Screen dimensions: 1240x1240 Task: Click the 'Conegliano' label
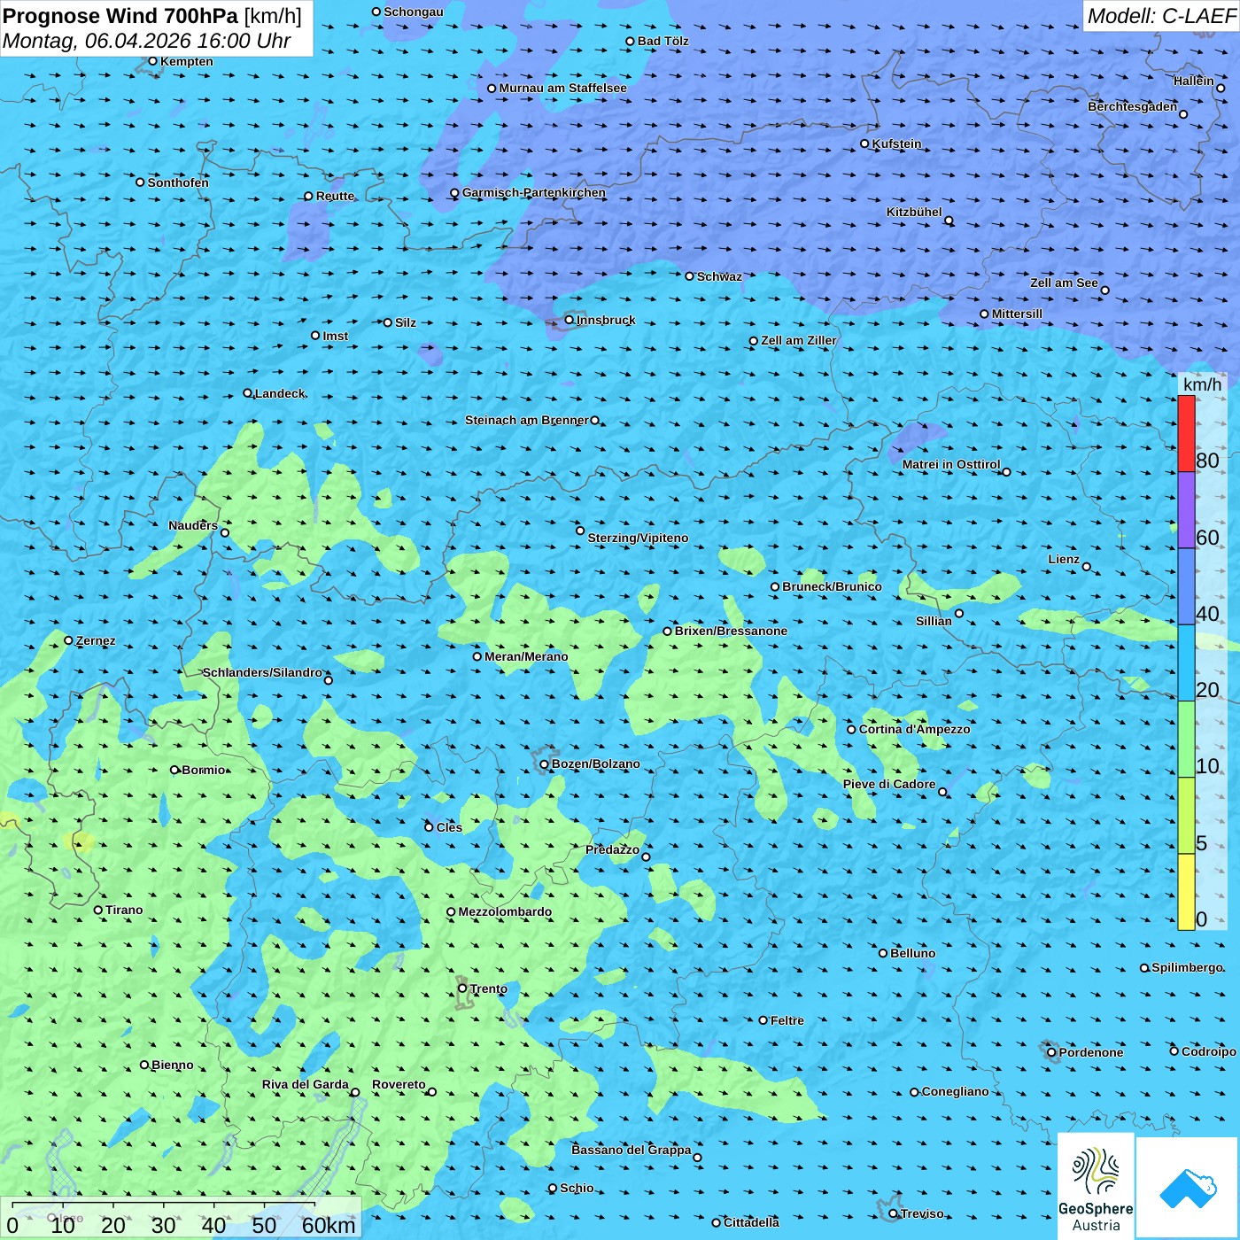[956, 1091]
